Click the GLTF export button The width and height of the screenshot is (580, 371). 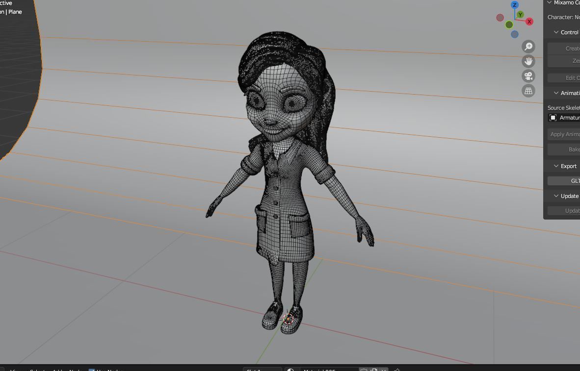point(564,181)
